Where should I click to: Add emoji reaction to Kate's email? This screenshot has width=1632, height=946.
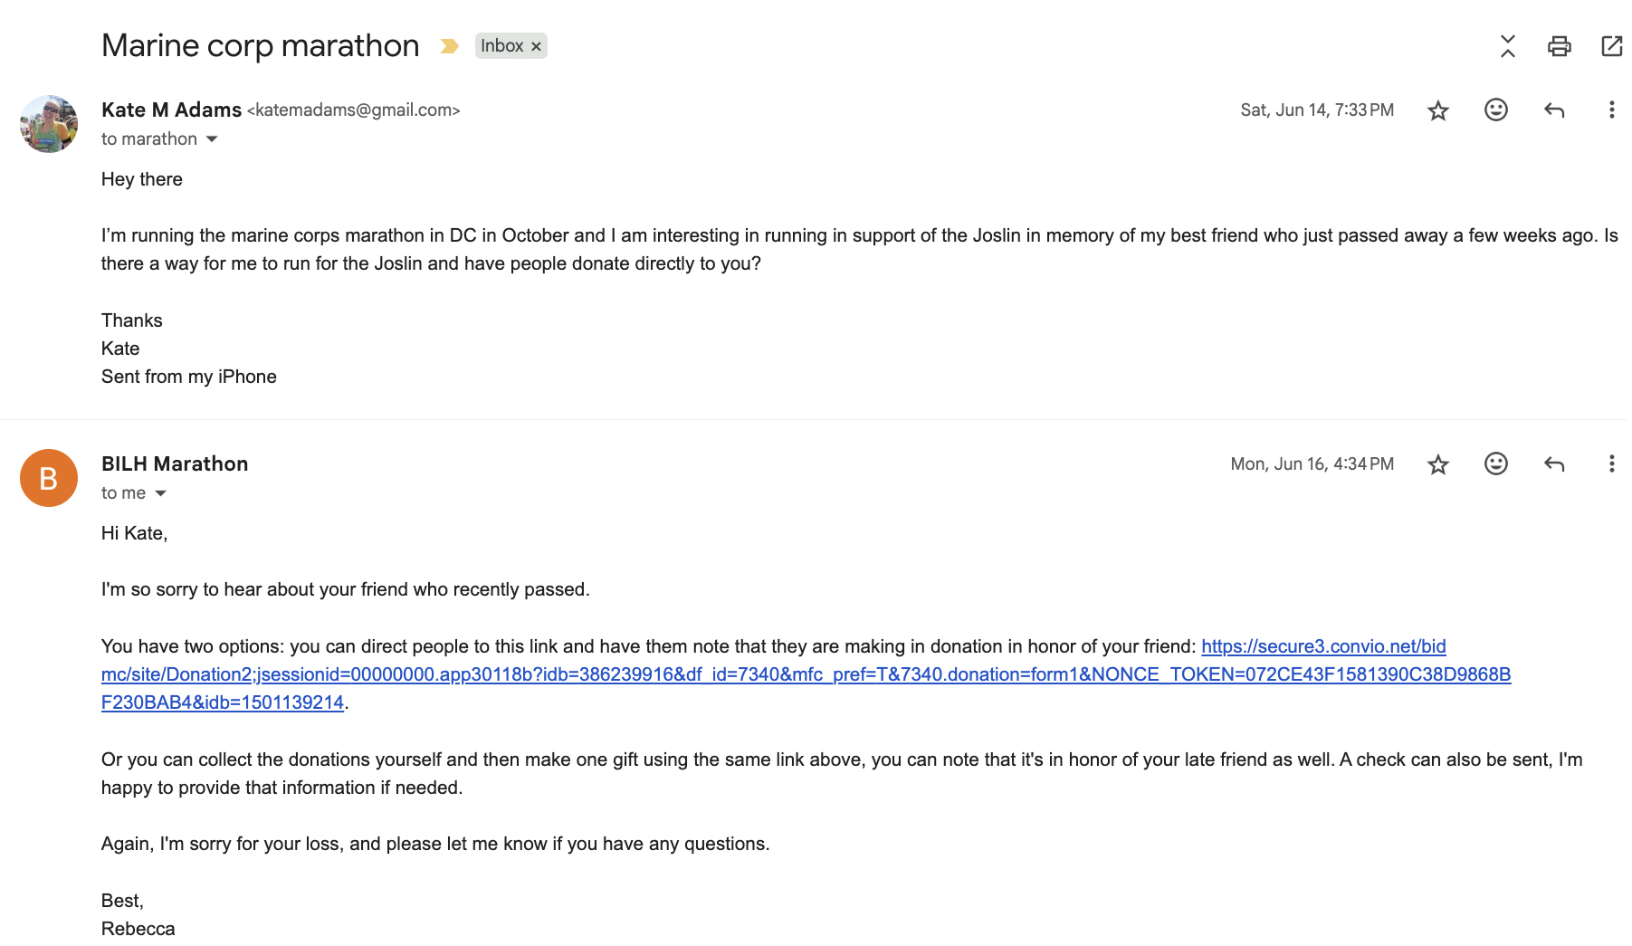point(1495,110)
